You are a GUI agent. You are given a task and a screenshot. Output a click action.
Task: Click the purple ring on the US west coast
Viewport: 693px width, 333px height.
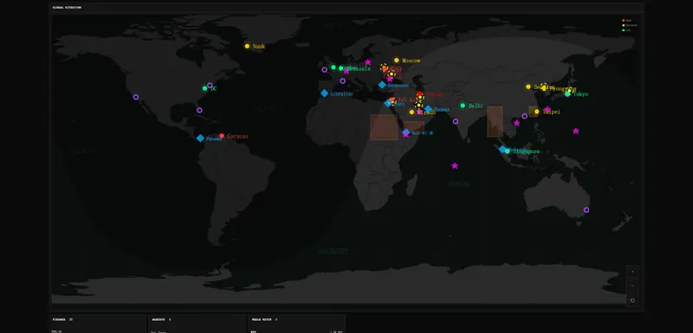136,97
